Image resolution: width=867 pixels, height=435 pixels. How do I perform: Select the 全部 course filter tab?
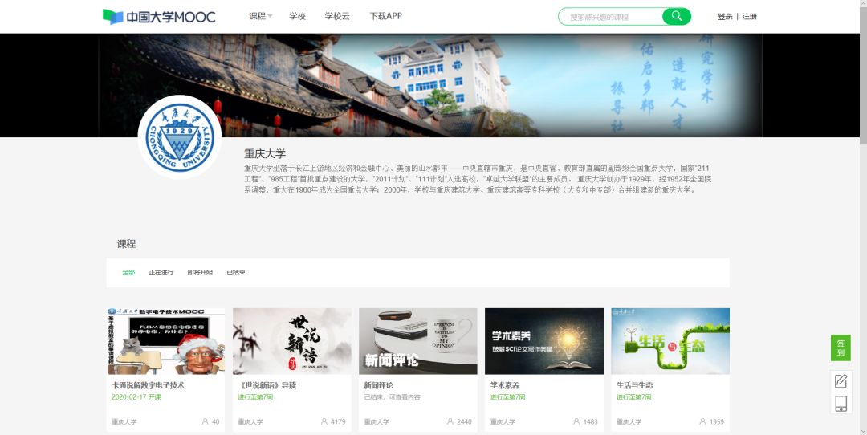pos(128,273)
